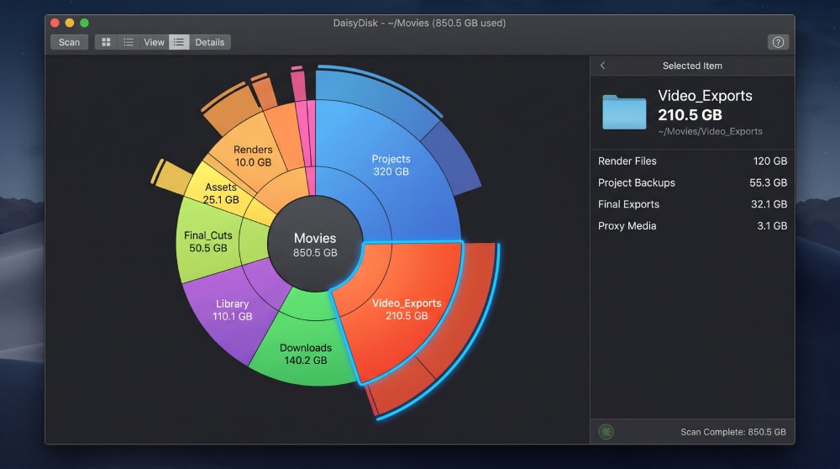Click the 210.5 GB size in panel
Image resolution: width=840 pixels, height=469 pixels.
tap(690, 114)
